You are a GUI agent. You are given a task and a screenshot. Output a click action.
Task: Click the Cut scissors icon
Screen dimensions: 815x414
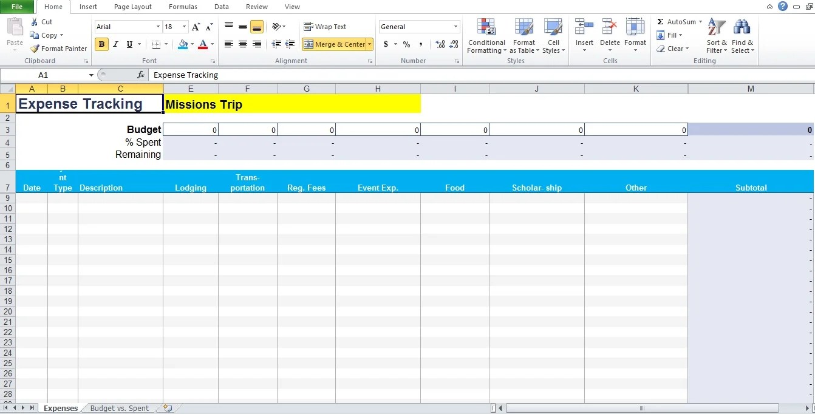click(34, 22)
